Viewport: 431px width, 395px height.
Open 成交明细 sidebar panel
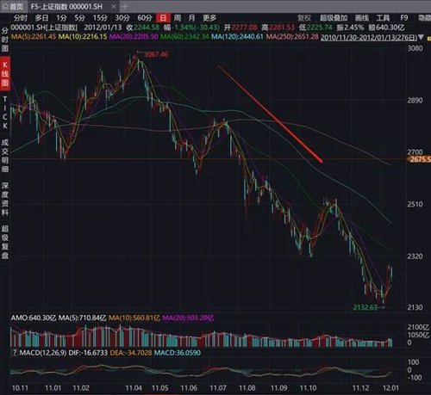tap(5, 155)
